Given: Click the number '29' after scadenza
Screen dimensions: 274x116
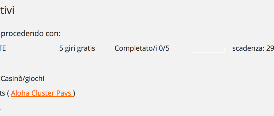Looking at the screenshot, I should (270, 48).
